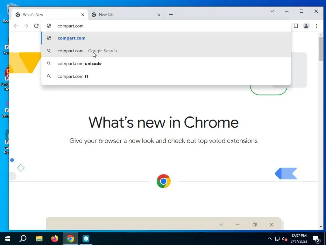The height and width of the screenshot is (245, 326).
Task: Go back using the browser back arrow
Action: pos(16,26)
